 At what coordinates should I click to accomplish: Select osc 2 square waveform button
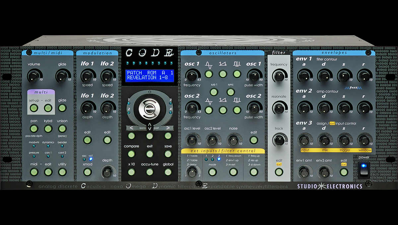[237, 110]
